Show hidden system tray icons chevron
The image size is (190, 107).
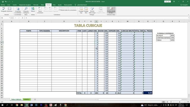tap(161, 105)
